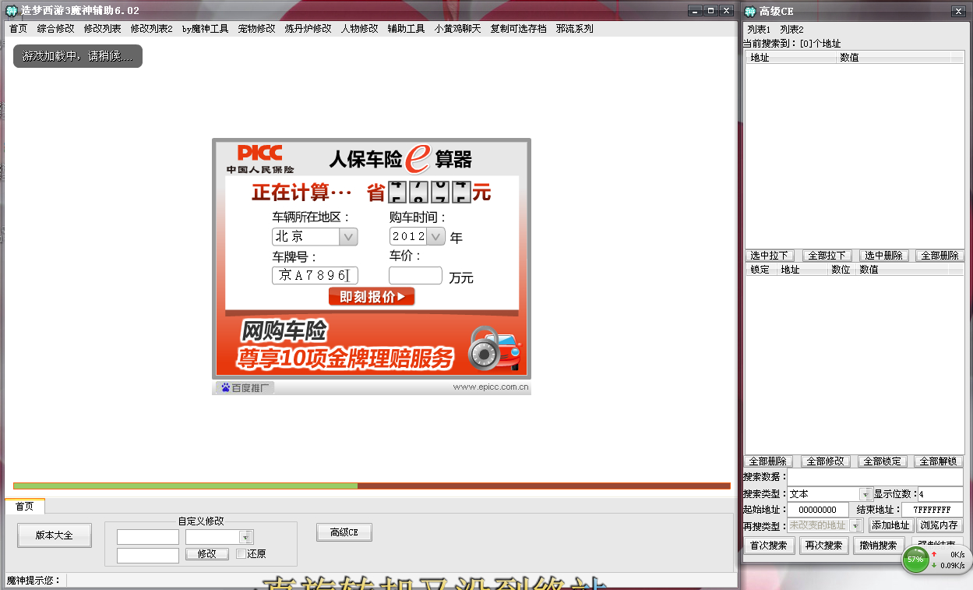Click the www.epicc.com.cn link

491,387
